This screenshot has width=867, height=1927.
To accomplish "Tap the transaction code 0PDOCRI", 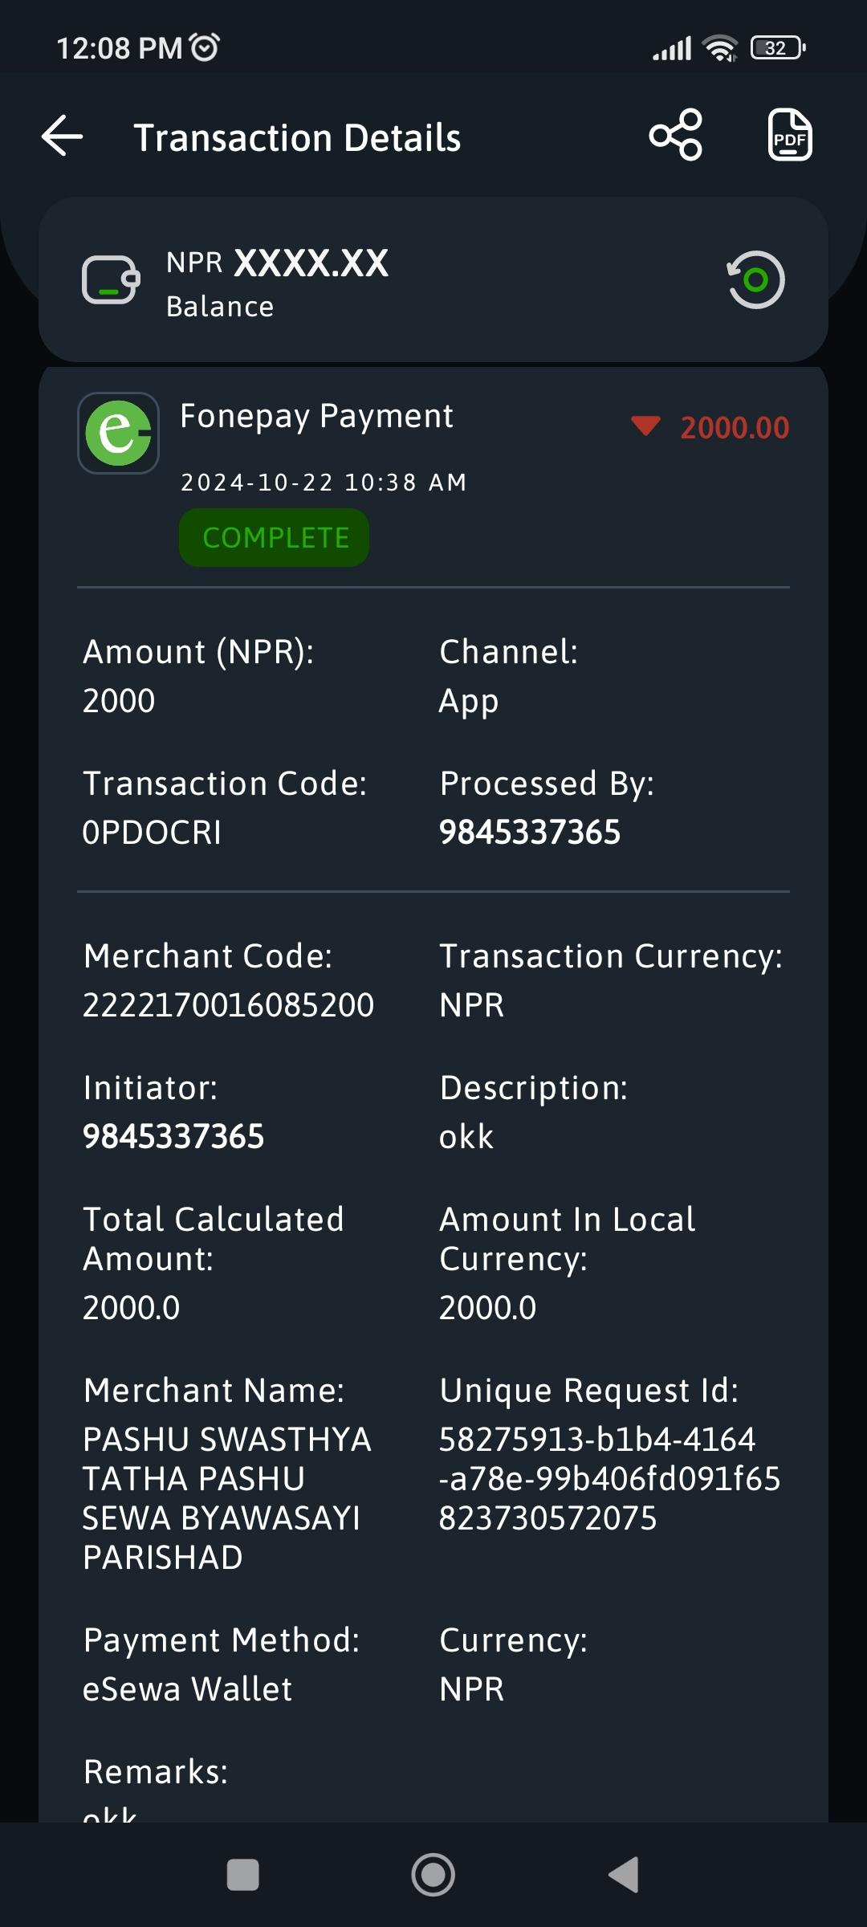I will 152,833.
